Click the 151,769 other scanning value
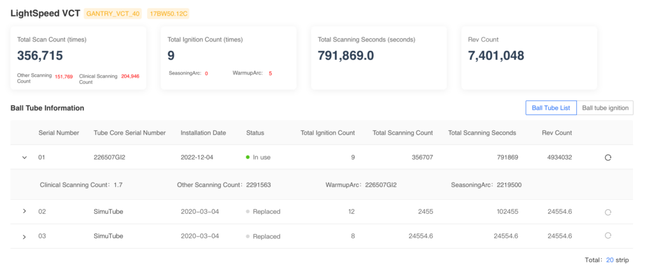Screen dimensions: 652x278 [64, 76]
